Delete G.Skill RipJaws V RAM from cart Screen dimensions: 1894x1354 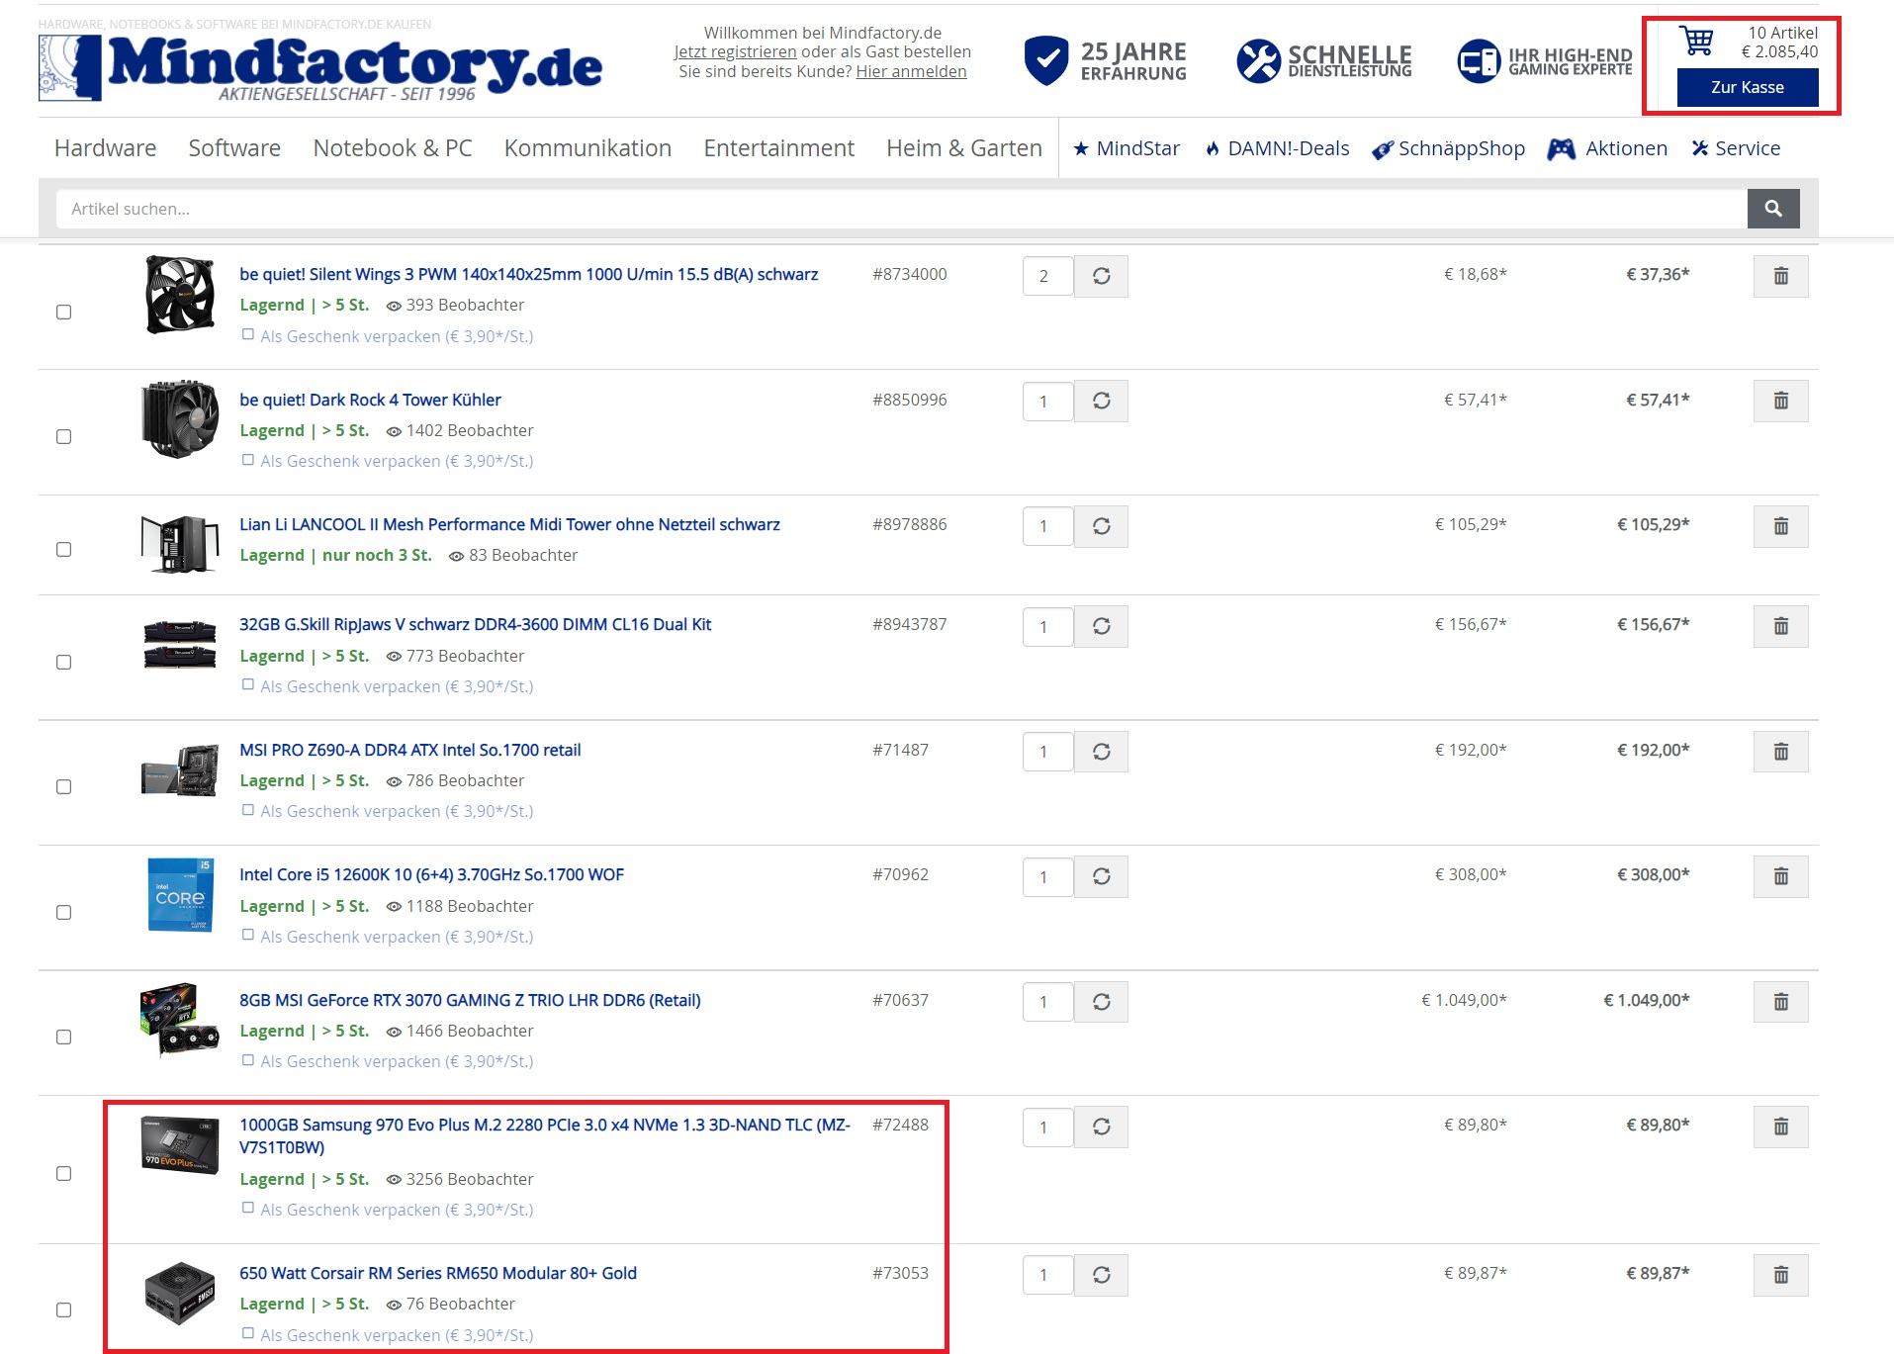[1780, 626]
